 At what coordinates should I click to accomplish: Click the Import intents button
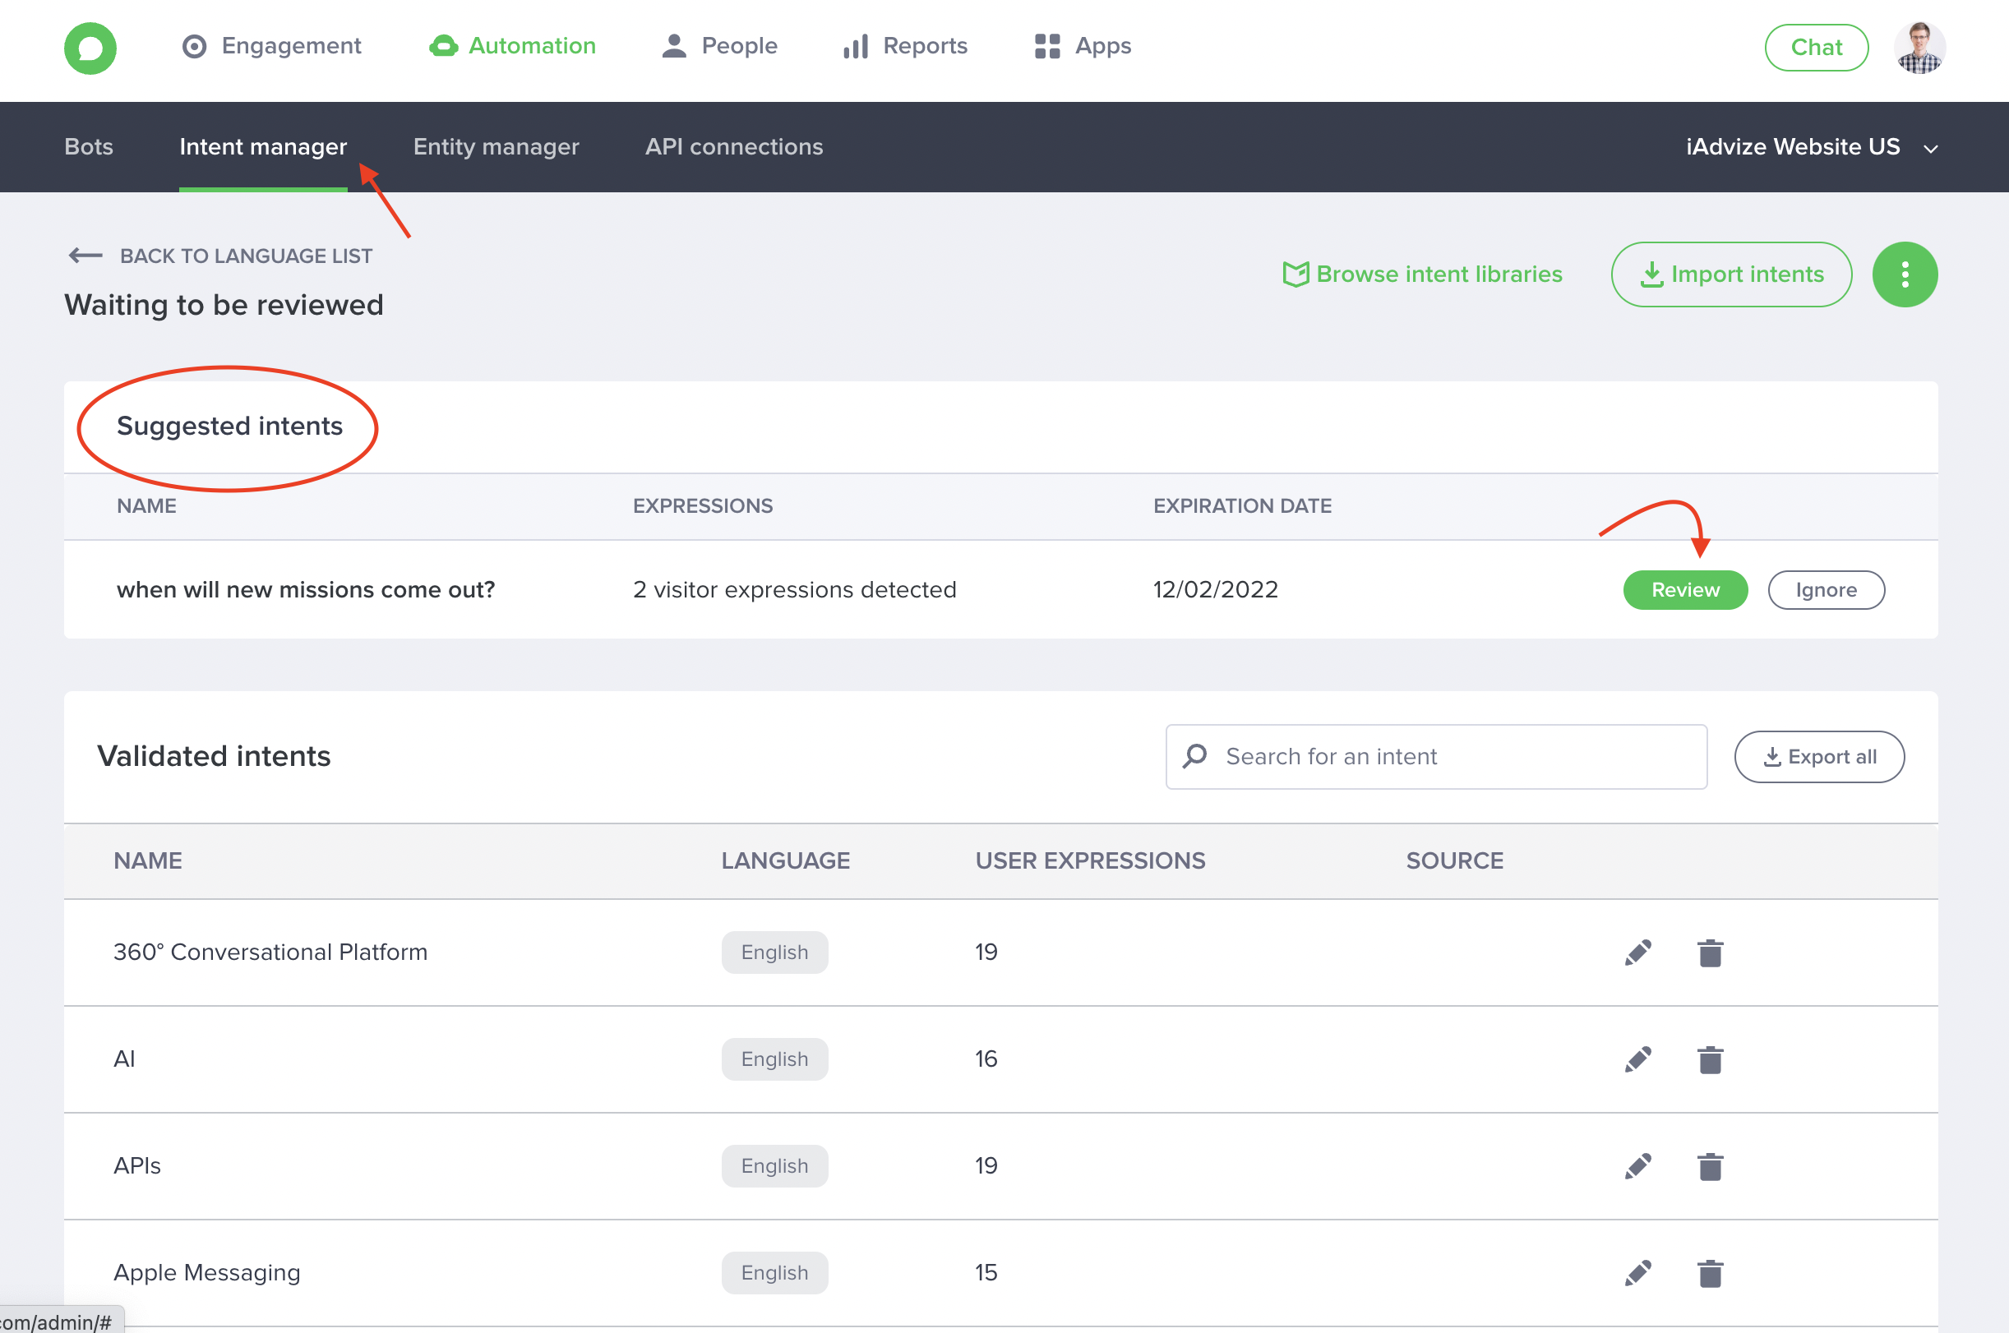point(1731,274)
